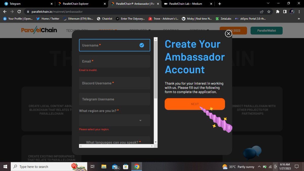Show hidden system tray icons

259,167
